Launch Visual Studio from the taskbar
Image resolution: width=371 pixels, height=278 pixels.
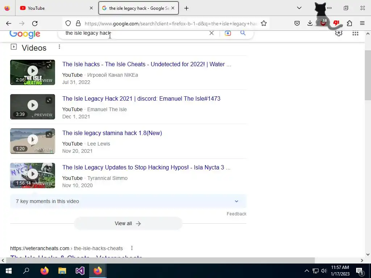point(80,271)
